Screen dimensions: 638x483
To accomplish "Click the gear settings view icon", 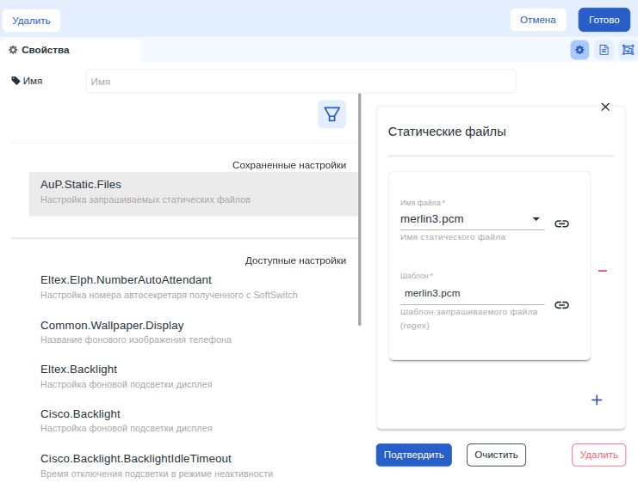I will tap(579, 50).
